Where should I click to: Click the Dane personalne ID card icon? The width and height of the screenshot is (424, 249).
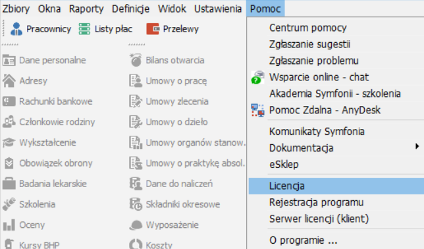(x=9, y=61)
